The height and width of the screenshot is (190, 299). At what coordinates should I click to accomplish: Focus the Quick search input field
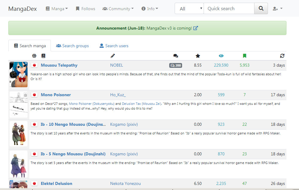[x=229, y=9]
